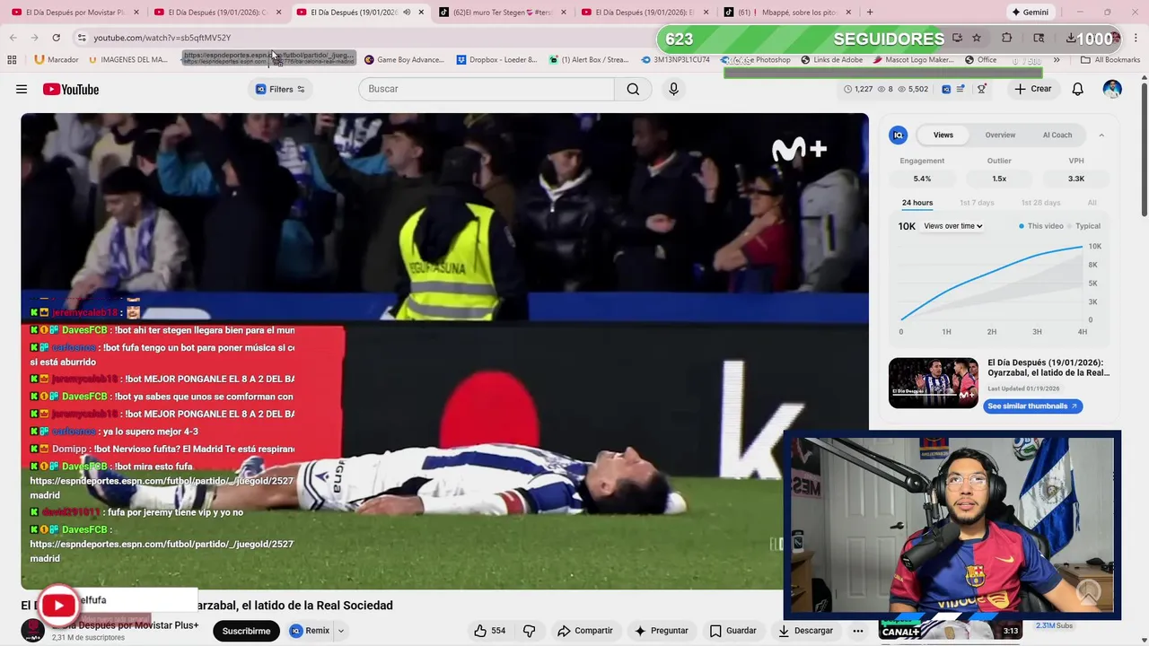Open the Crear create menu
The height and width of the screenshot is (646, 1149).
coord(1033,89)
